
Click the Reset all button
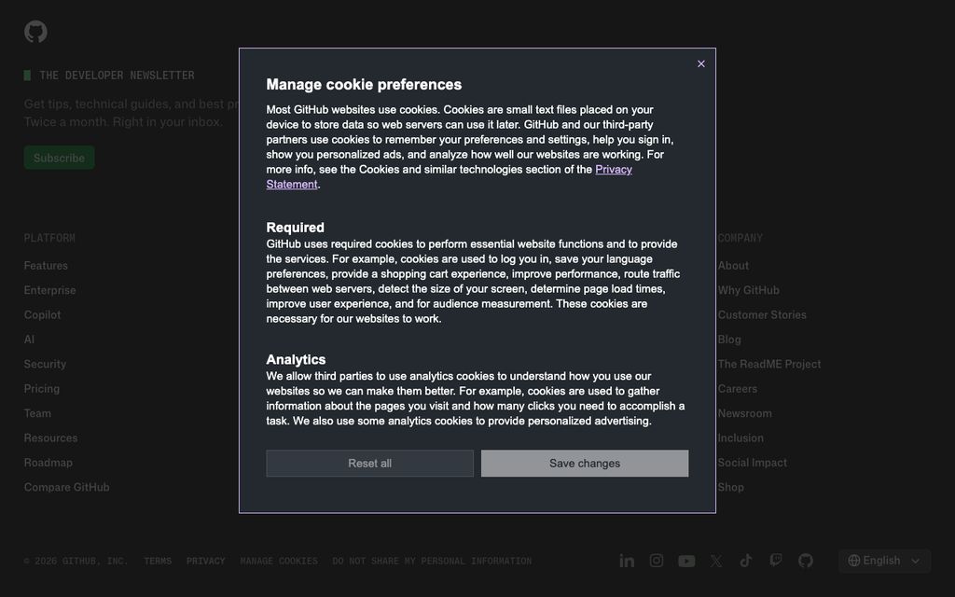(x=369, y=464)
